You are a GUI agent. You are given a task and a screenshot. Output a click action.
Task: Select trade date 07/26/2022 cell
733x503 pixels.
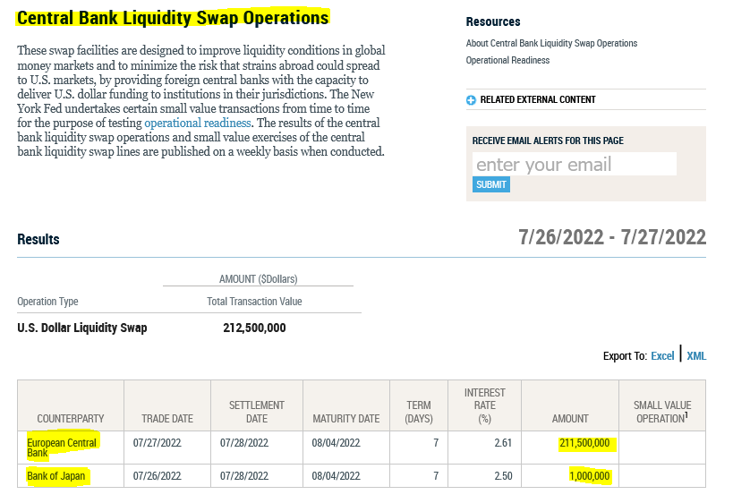pos(167,476)
